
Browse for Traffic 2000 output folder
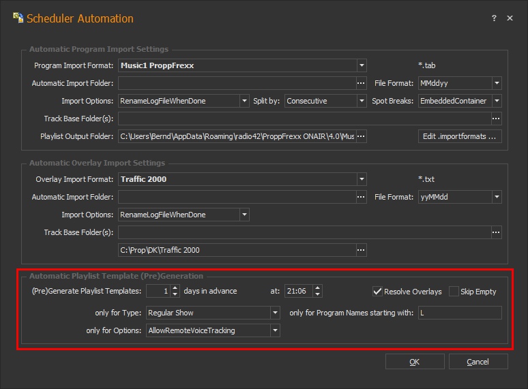pos(362,250)
